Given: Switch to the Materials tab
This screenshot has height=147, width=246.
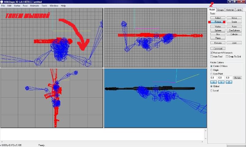Looking at the screenshot, I should [x=230, y=10].
